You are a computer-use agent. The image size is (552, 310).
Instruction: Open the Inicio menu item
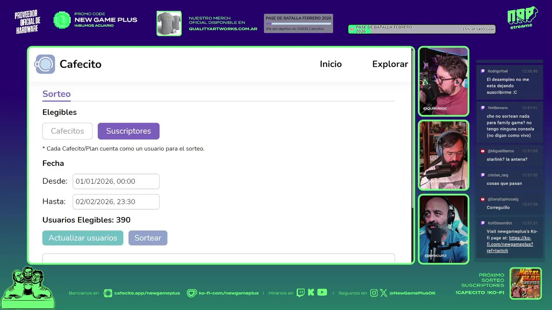[x=331, y=64]
